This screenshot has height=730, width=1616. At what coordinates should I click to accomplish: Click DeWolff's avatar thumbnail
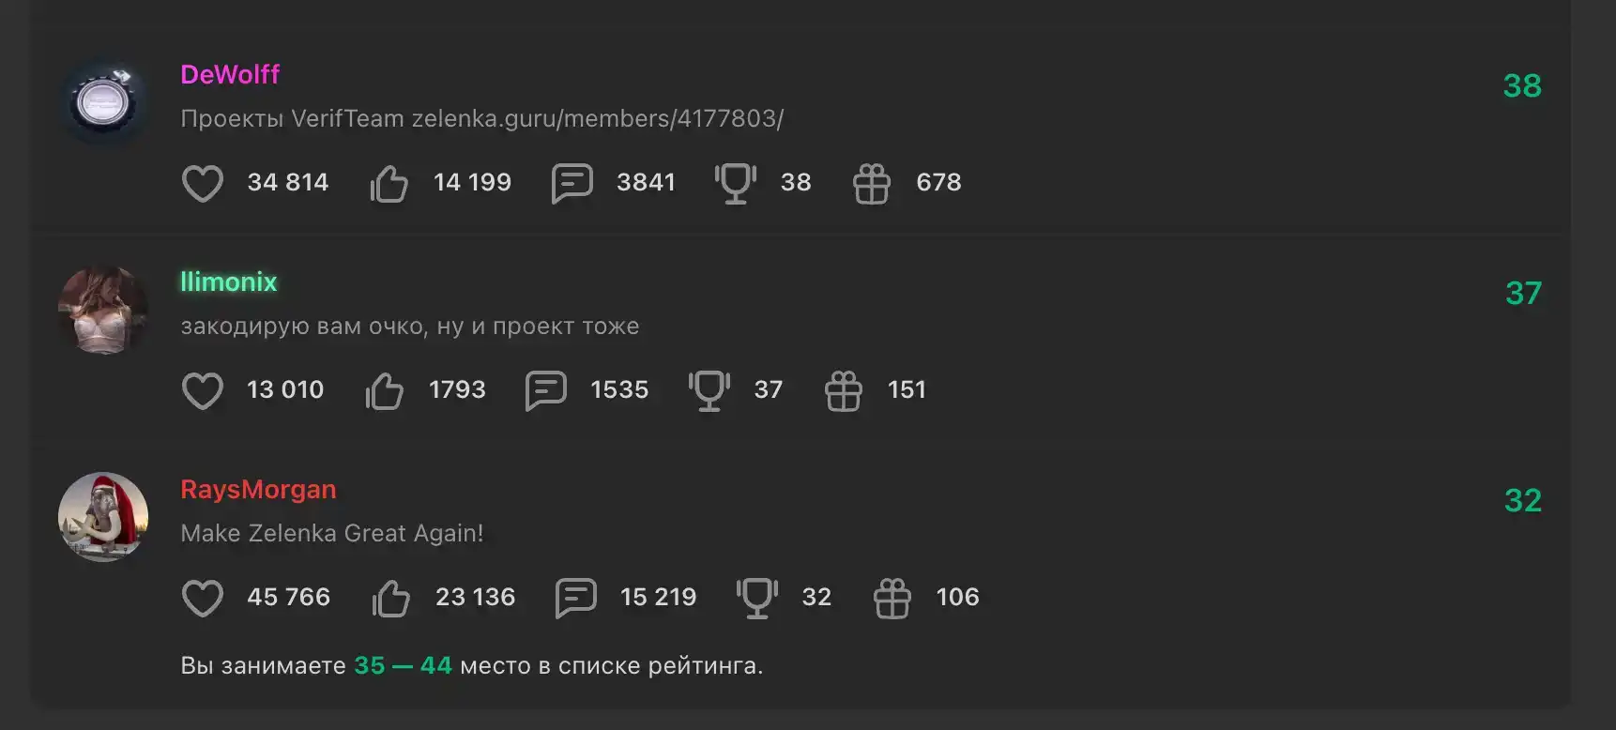tap(103, 101)
